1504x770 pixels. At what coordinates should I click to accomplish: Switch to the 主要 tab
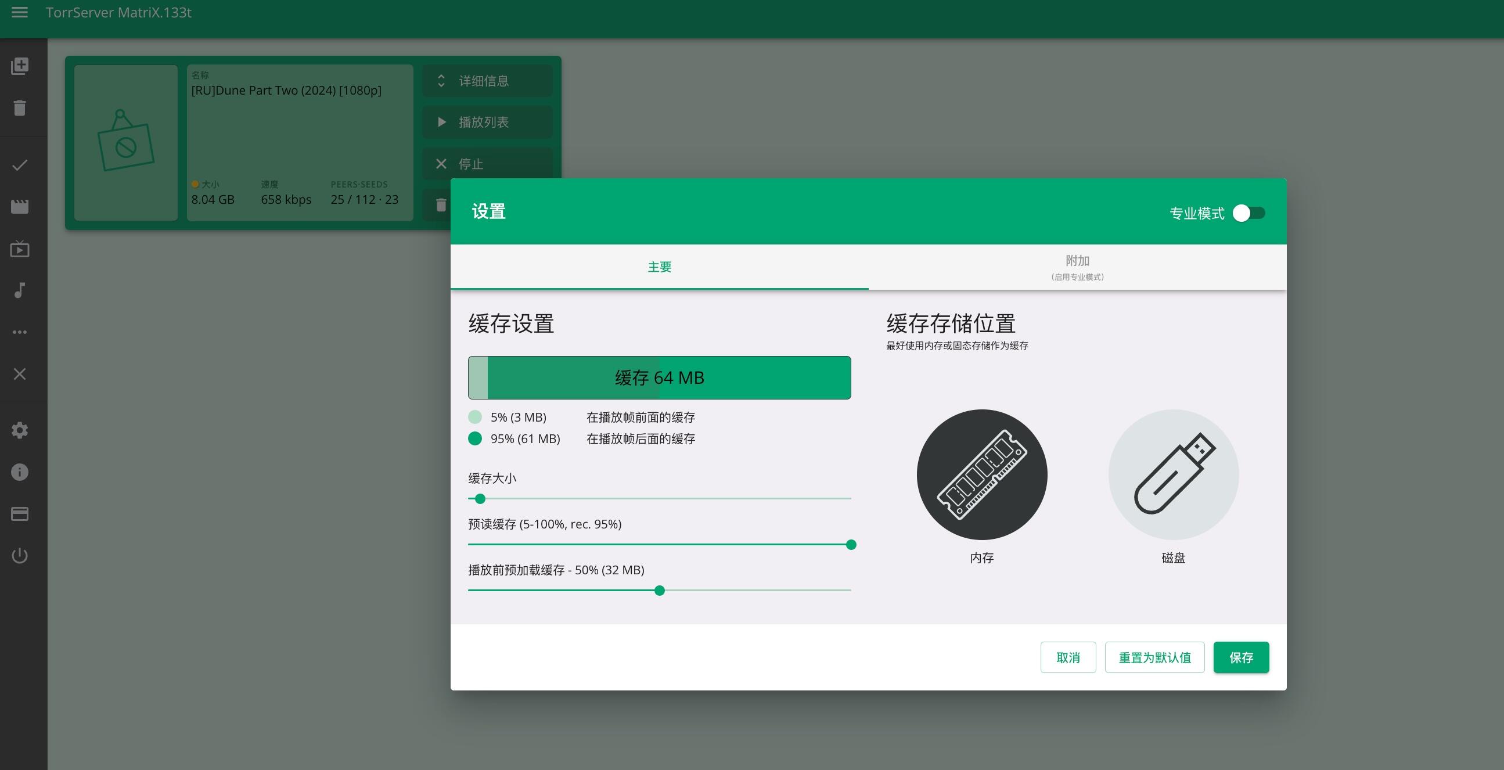tap(659, 267)
